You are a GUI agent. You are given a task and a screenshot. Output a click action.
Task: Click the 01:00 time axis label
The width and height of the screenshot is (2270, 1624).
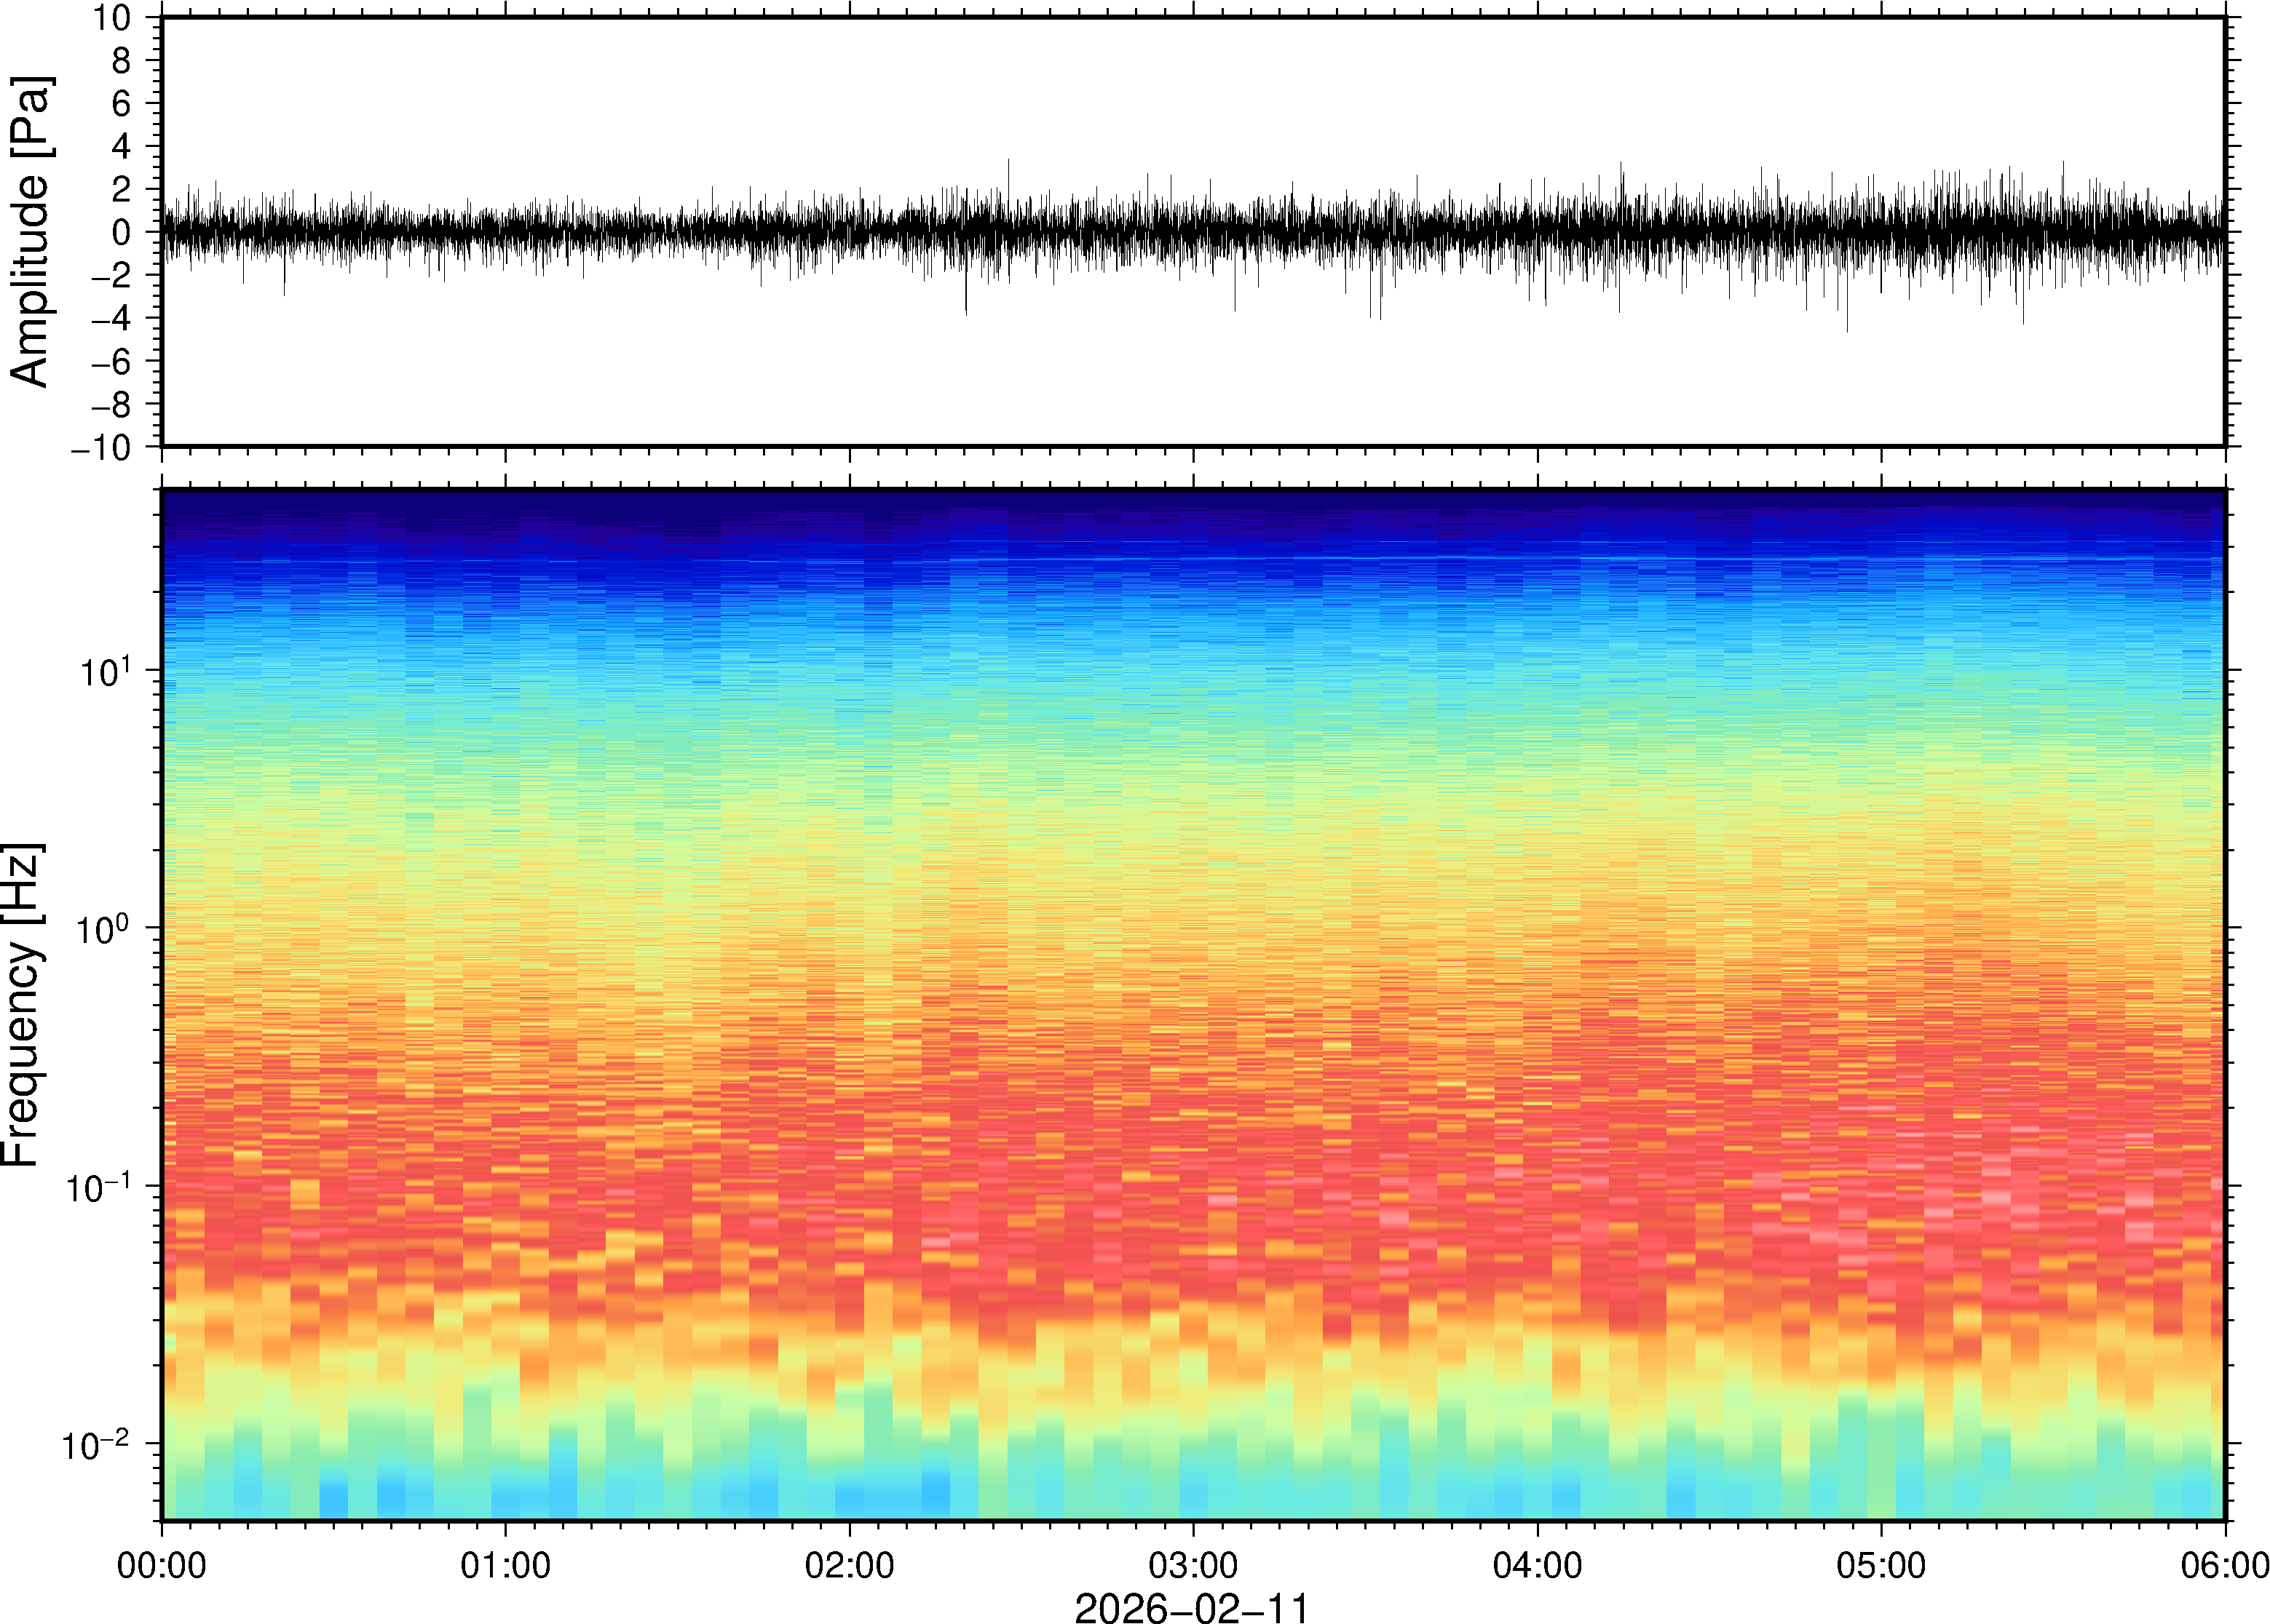(505, 1565)
